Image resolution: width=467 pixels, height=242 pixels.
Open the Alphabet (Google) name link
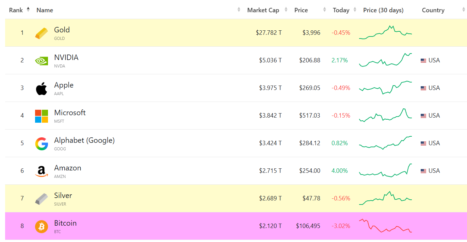pyautogui.click(x=84, y=140)
